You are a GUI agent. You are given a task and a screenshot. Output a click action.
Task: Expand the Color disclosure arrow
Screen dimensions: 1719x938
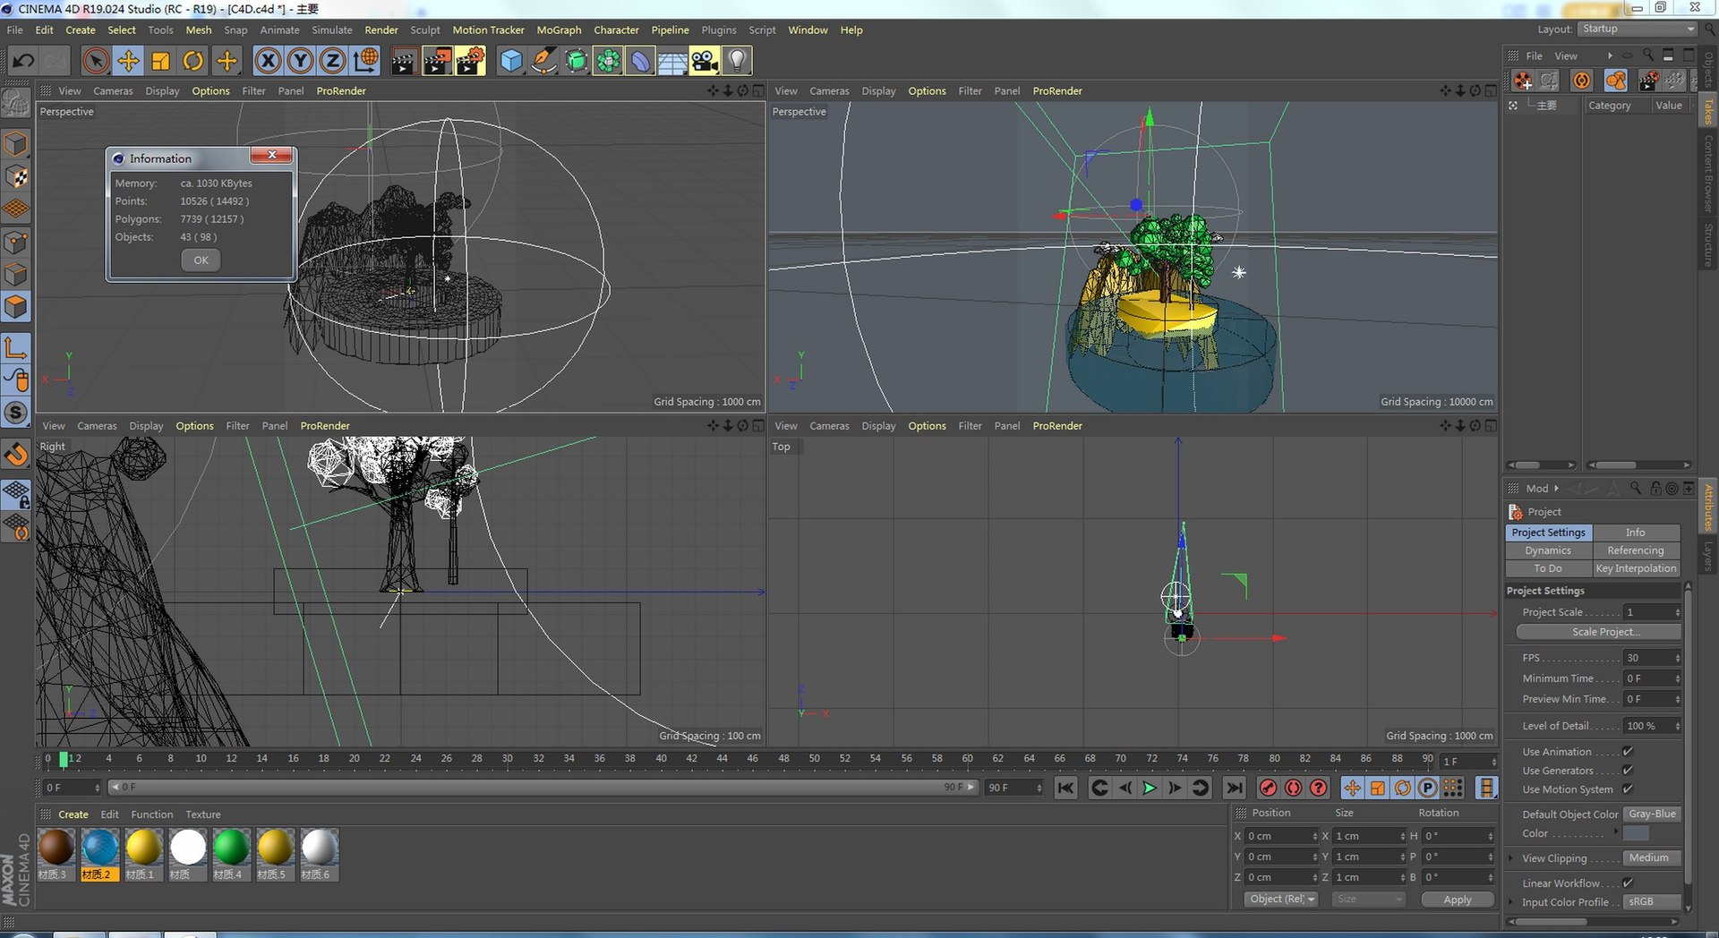point(1616,832)
